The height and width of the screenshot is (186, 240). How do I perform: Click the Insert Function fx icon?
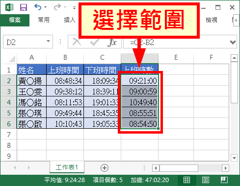point(112,43)
